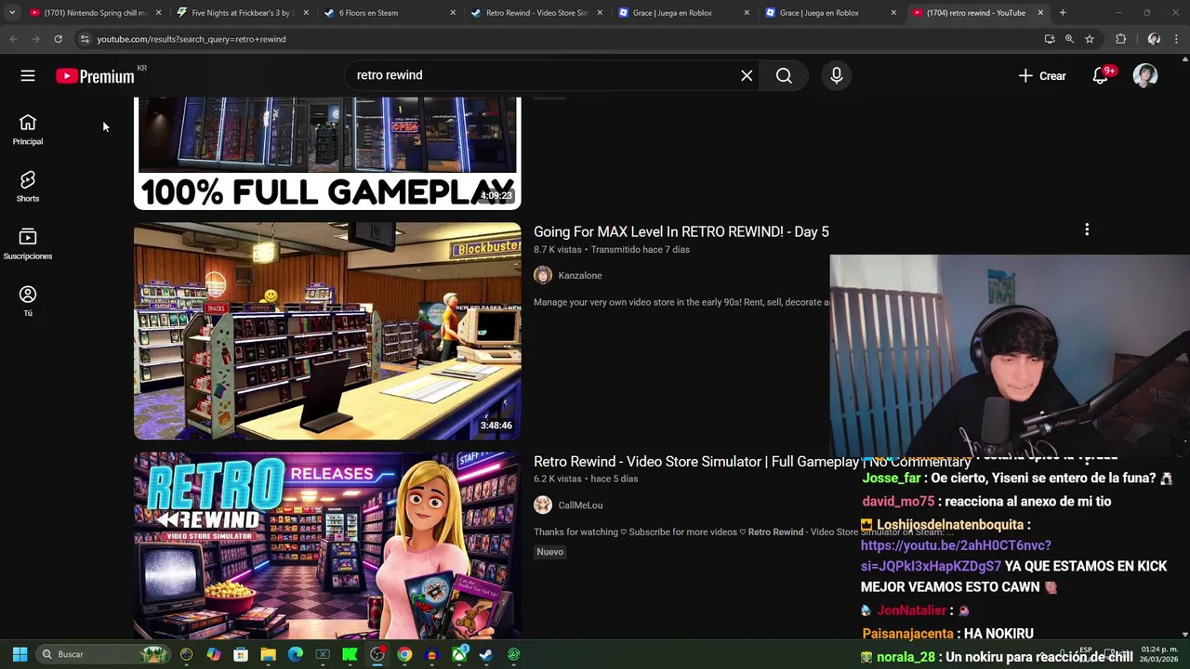This screenshot has height=669, width=1190.
Task: Go to Principal in the sidebar
Action: click(28, 129)
